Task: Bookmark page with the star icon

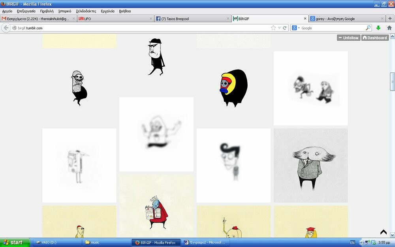Action: point(273,28)
